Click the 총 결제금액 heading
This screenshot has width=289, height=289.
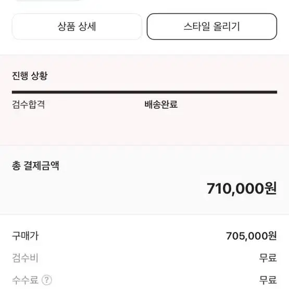[x=35, y=165]
